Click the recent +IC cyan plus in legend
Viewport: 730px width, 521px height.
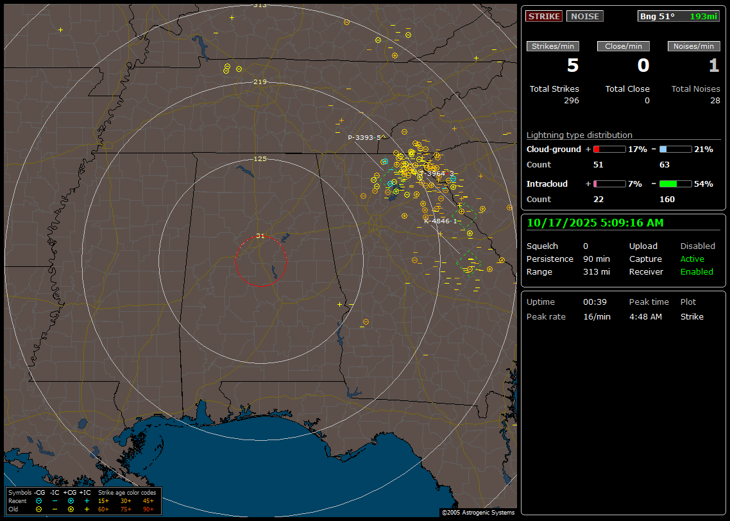coord(87,500)
